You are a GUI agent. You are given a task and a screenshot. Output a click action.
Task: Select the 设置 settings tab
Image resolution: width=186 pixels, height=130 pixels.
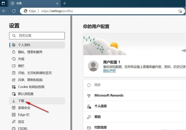(31, 3)
